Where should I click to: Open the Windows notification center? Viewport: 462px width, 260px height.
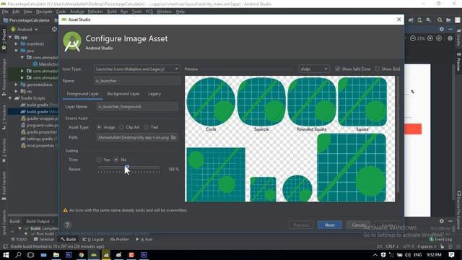[451, 255]
